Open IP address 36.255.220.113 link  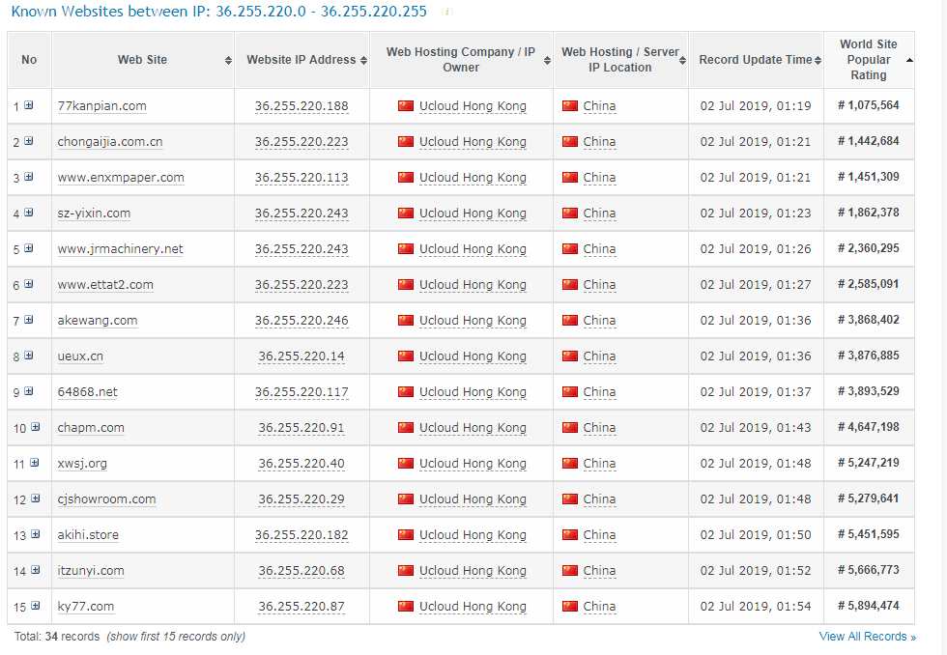(301, 178)
